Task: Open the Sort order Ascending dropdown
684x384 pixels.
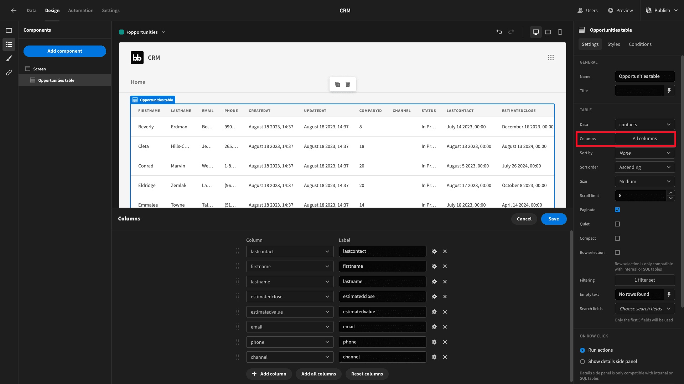Action: pos(645,167)
